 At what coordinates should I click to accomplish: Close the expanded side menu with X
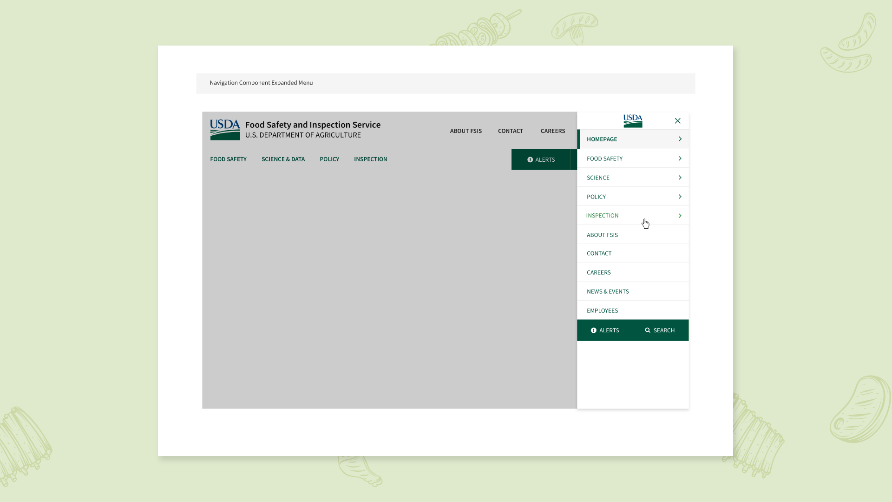click(x=677, y=121)
